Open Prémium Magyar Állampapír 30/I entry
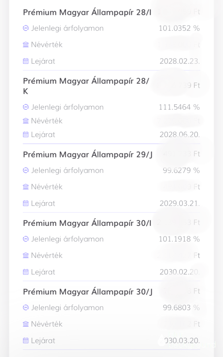 (x=87, y=223)
